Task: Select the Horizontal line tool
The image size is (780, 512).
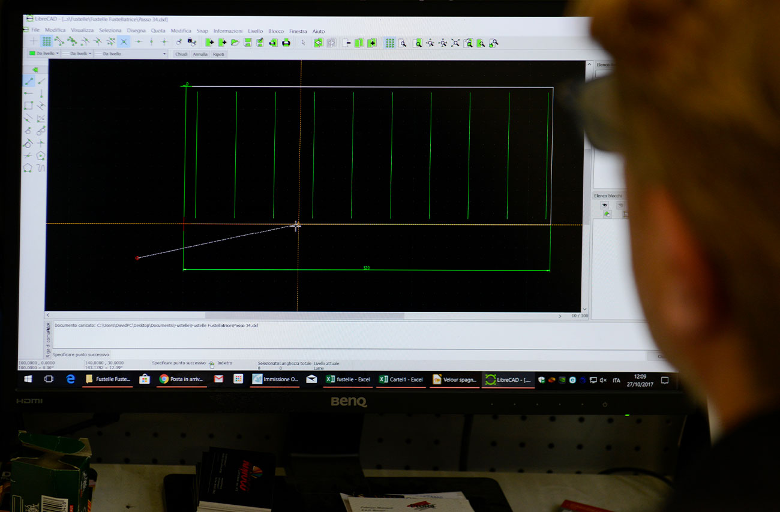Action: pyautogui.click(x=28, y=93)
